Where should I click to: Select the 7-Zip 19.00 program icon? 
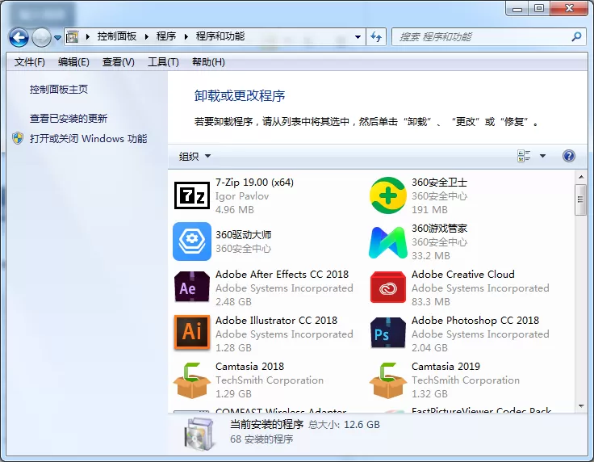192,195
